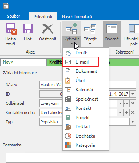The height and width of the screenshot is (163, 139).
Task: Click the Doklad box icon in the menu
Action: point(68,127)
